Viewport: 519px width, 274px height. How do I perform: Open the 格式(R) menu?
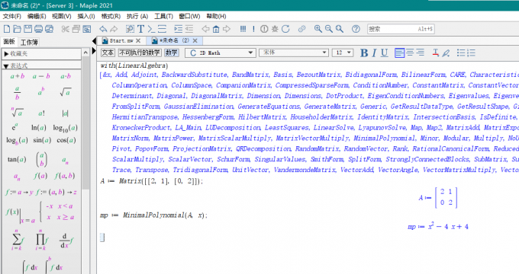[x=111, y=16]
